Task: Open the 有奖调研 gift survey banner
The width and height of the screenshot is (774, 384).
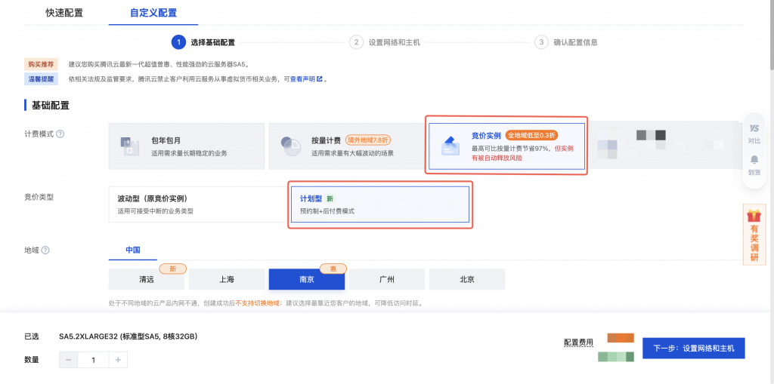Action: (x=754, y=235)
